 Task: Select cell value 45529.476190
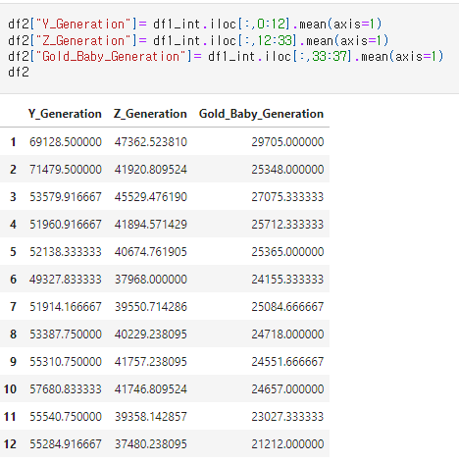(151, 197)
